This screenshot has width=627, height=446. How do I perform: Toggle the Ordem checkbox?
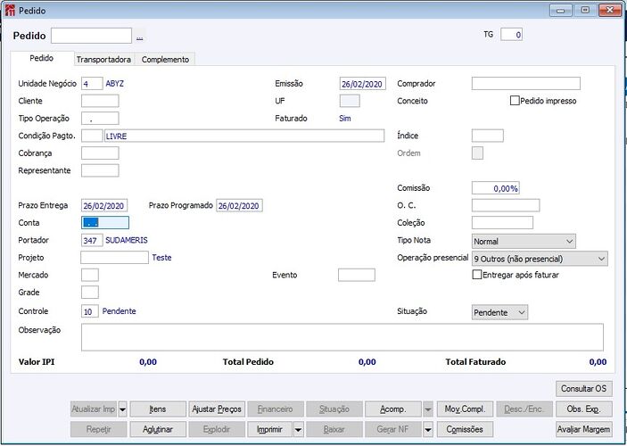coord(477,153)
